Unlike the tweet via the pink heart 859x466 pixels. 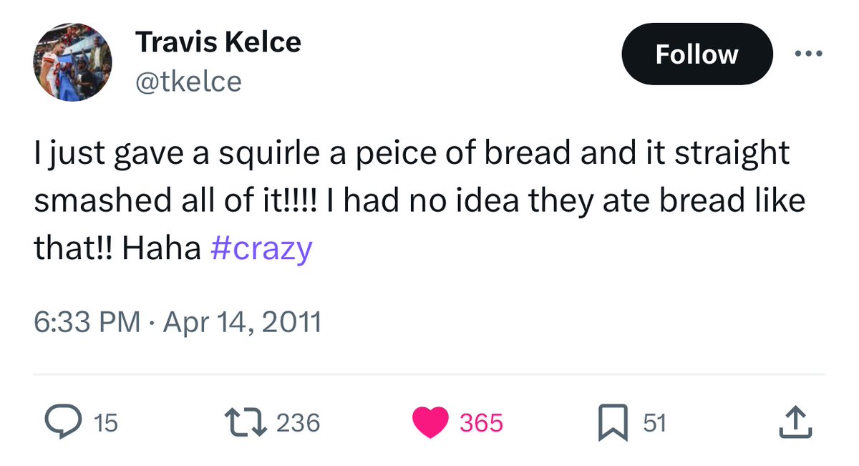click(430, 423)
